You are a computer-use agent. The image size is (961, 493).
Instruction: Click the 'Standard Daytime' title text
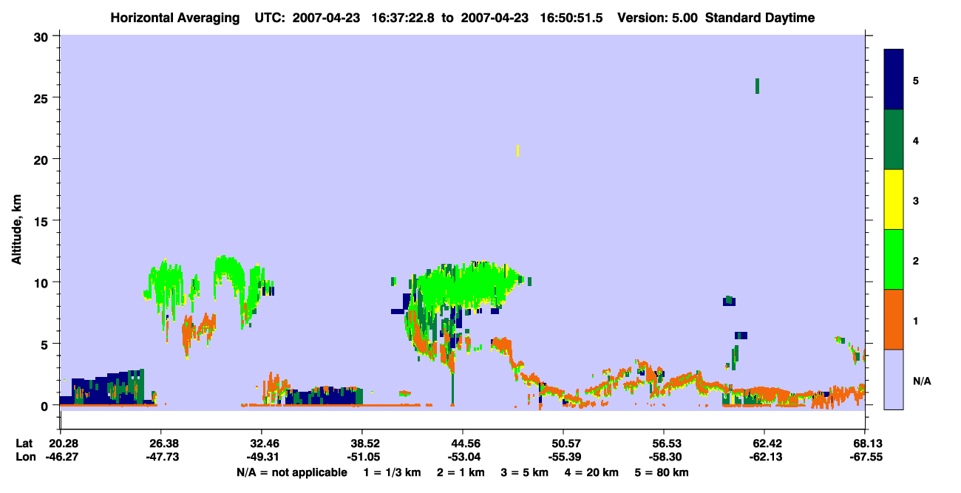[x=760, y=18]
